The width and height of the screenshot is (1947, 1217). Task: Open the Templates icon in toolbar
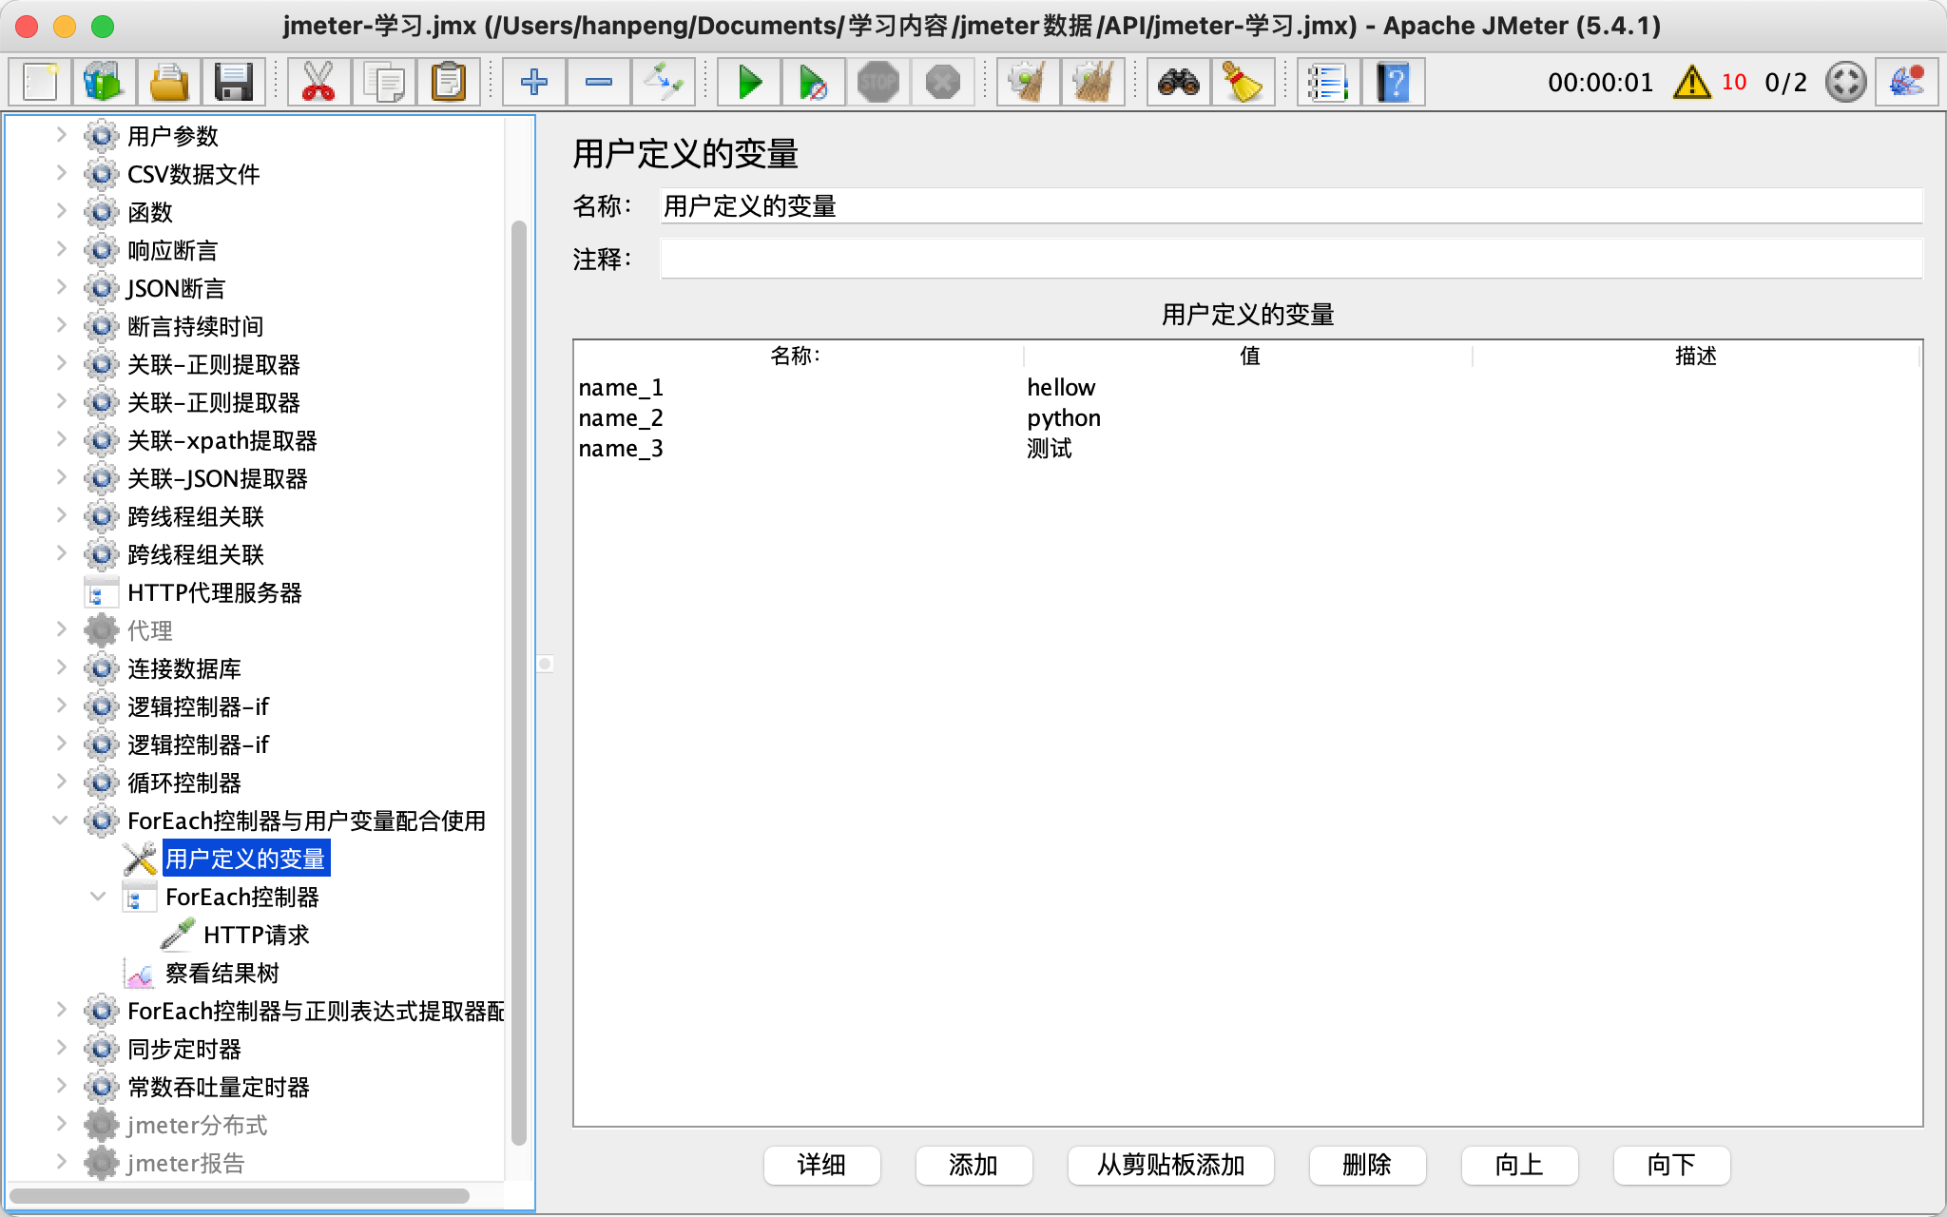click(x=104, y=83)
